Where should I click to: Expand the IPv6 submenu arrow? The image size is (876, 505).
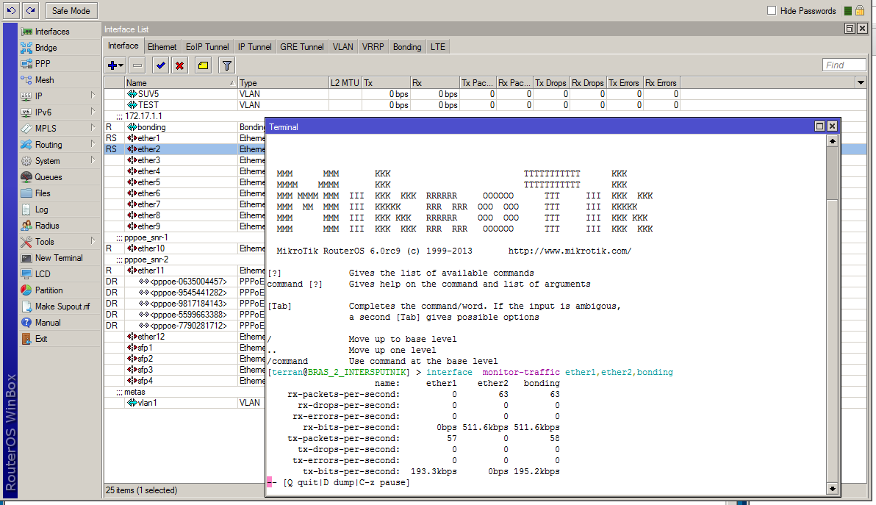(93, 112)
